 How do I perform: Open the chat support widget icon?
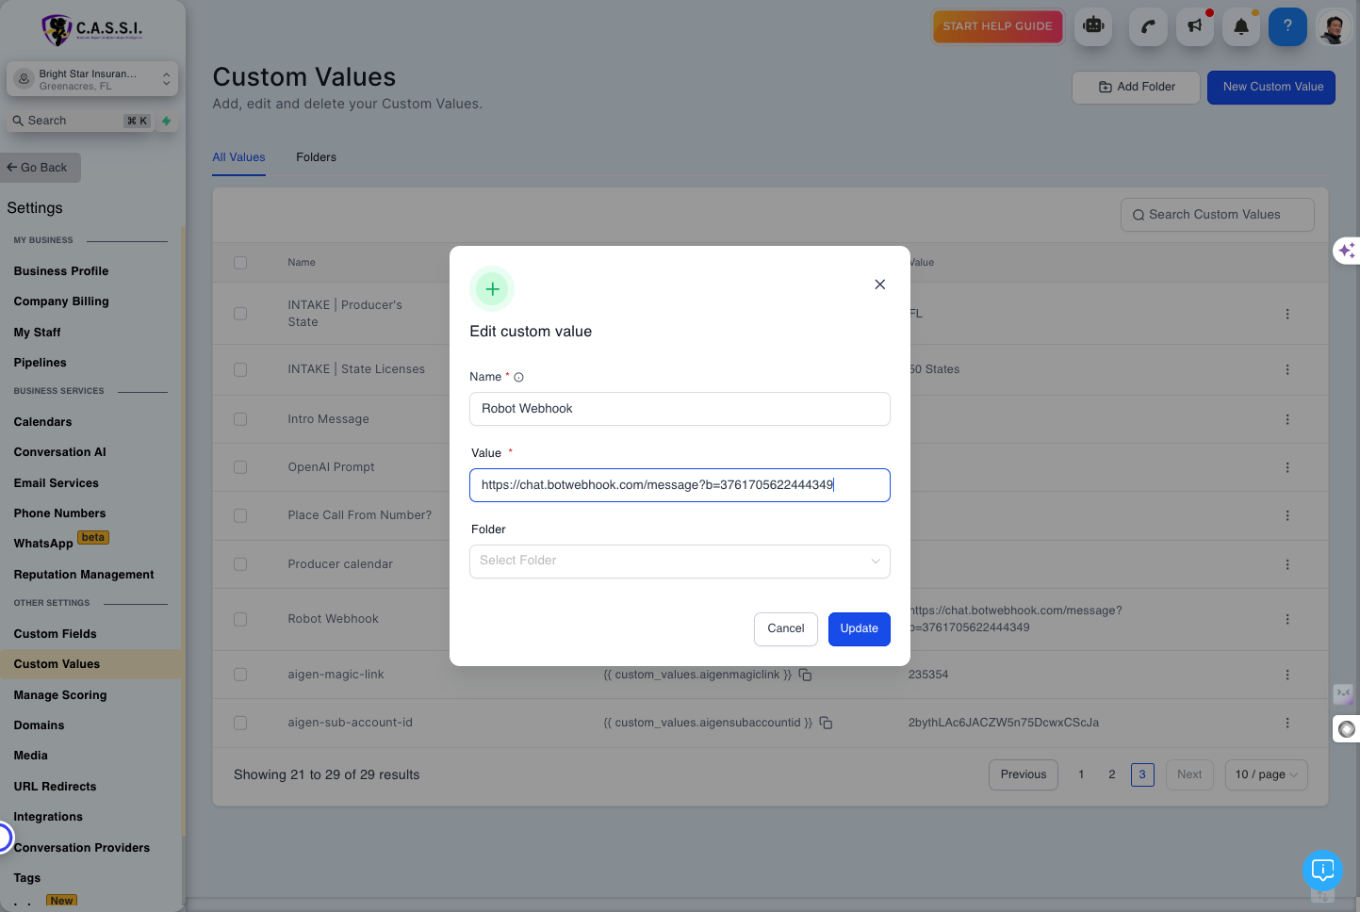point(1322,870)
